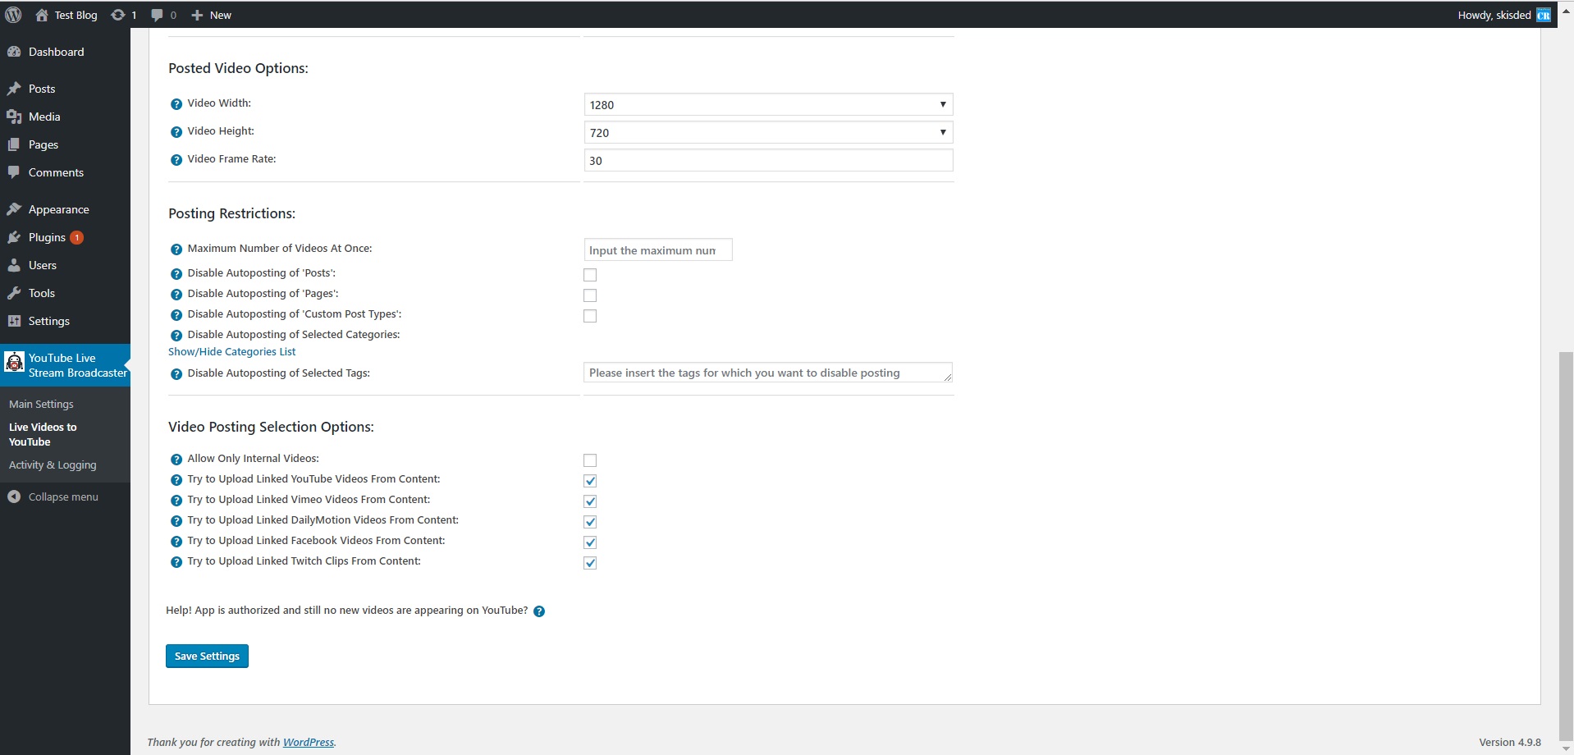Check Allow Only Internal Videos
The height and width of the screenshot is (755, 1574).
point(590,460)
